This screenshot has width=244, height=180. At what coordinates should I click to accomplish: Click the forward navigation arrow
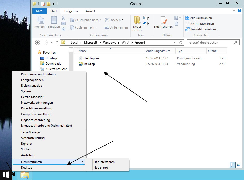(x=45, y=43)
